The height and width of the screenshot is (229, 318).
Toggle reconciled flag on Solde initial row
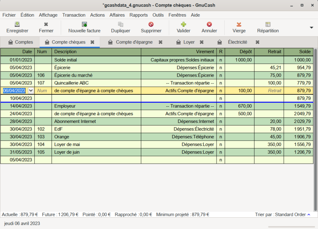220,60
